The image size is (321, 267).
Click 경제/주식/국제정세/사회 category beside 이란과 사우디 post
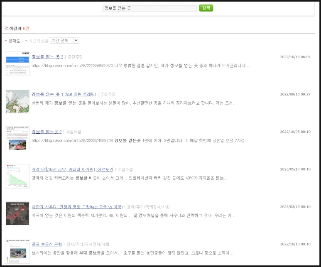(148, 207)
